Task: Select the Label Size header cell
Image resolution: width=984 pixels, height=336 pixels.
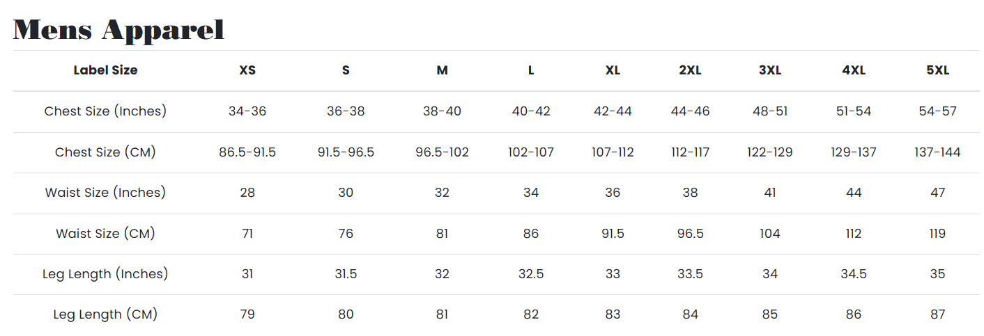Action: [x=105, y=70]
